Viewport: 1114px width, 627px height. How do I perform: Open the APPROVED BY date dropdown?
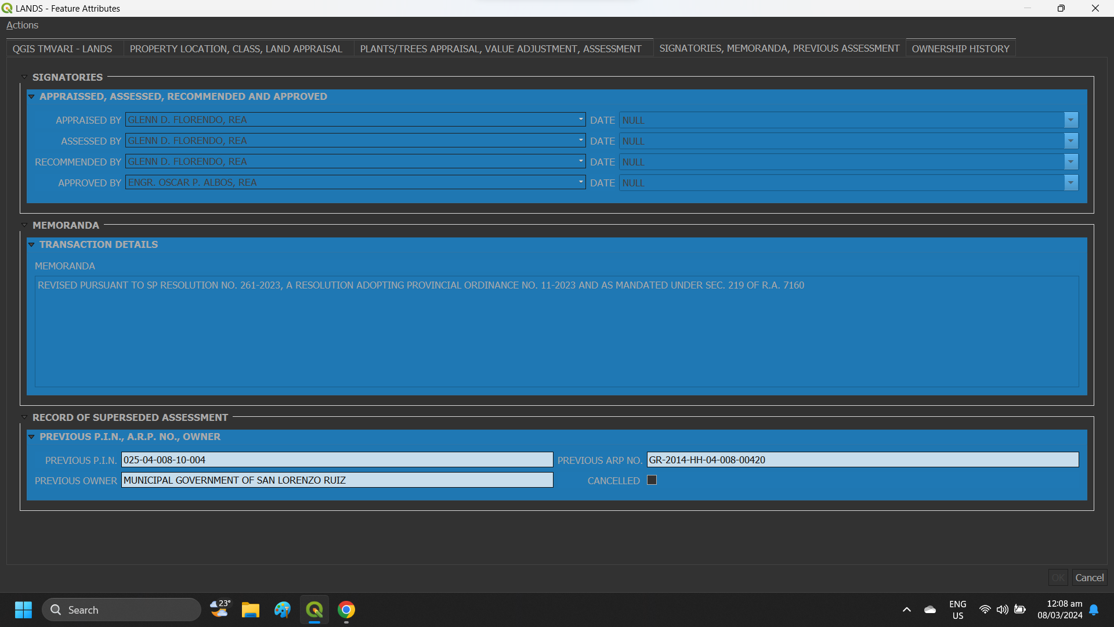pos(1070,183)
